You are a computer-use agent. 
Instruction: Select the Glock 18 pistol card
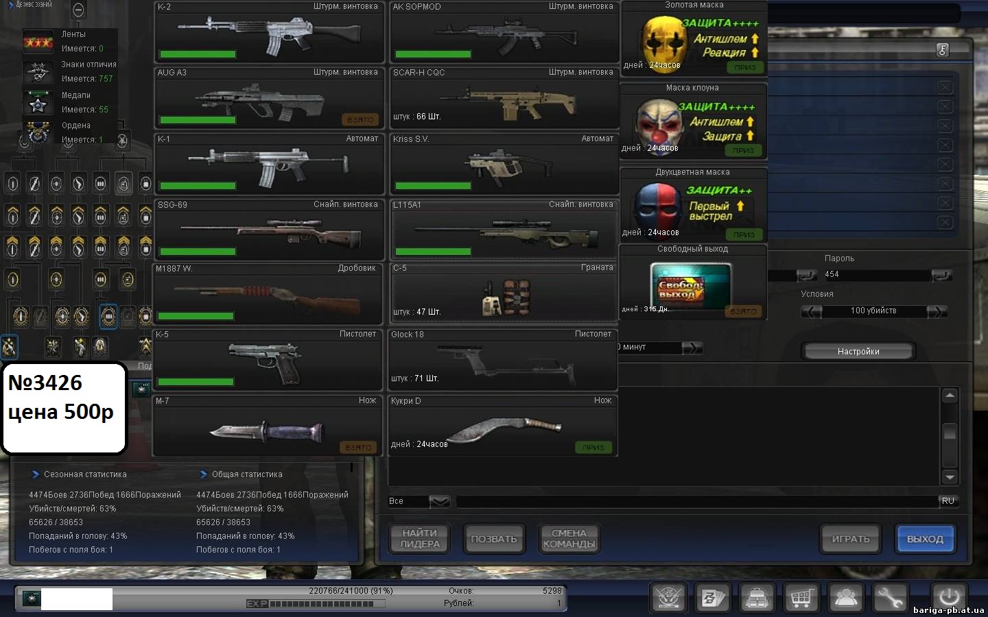pos(503,361)
